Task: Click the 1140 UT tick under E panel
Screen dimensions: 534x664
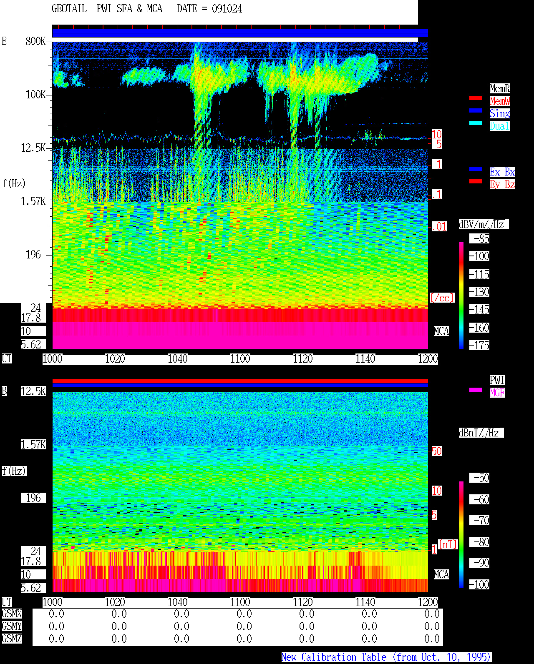Action: point(365,359)
